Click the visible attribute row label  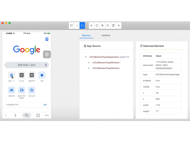click(x=146, y=87)
